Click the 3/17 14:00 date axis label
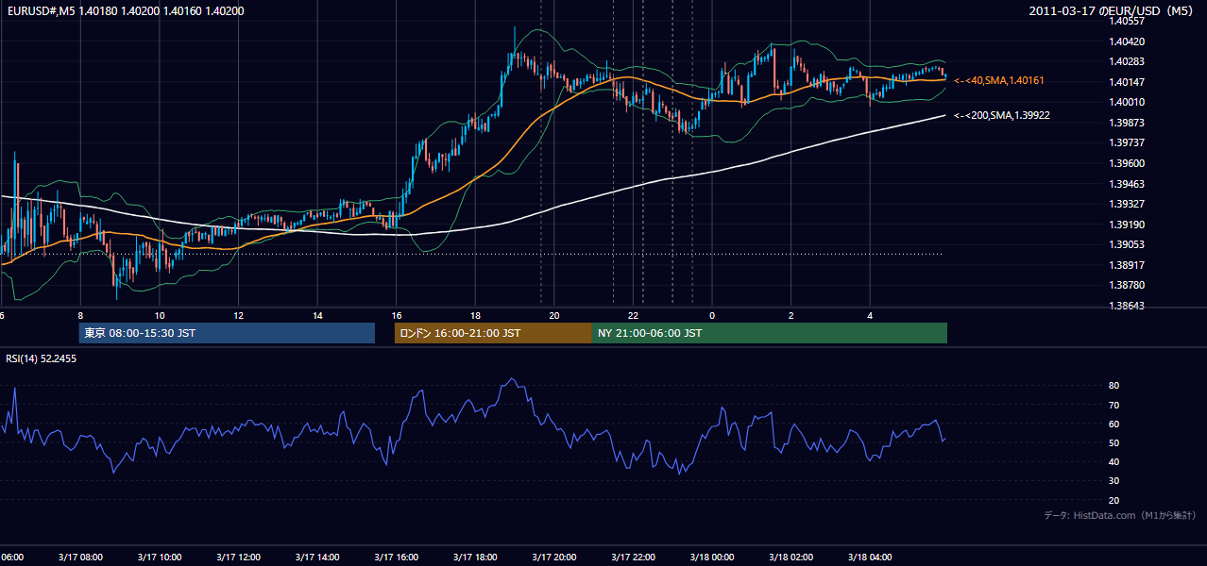1207x566 pixels. [316, 558]
